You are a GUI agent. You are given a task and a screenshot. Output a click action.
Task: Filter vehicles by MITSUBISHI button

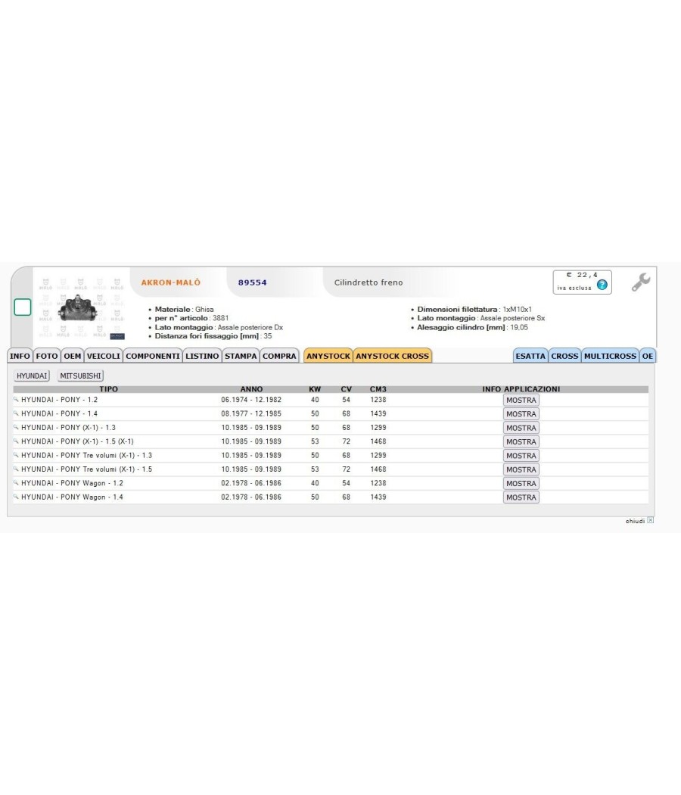point(80,376)
